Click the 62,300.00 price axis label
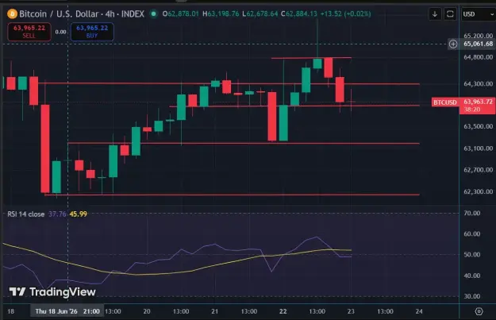 [478, 192]
